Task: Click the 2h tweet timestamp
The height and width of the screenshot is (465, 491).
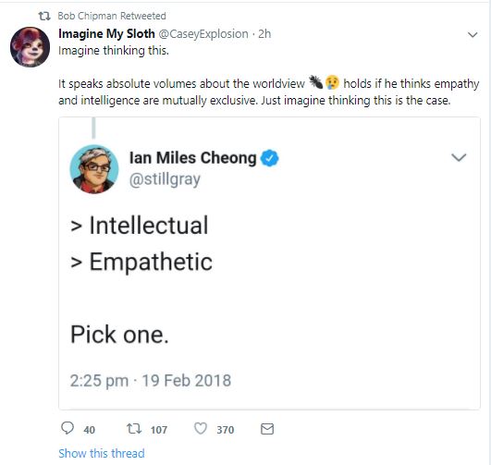Action: pos(264,34)
